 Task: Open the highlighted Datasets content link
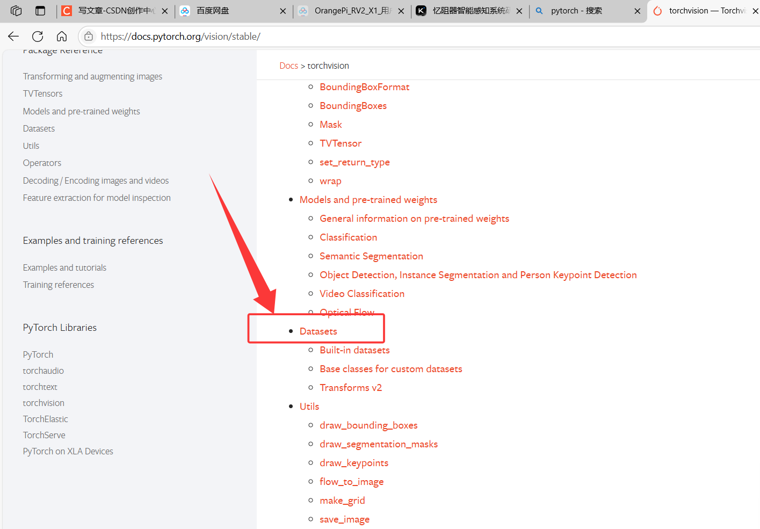click(319, 331)
